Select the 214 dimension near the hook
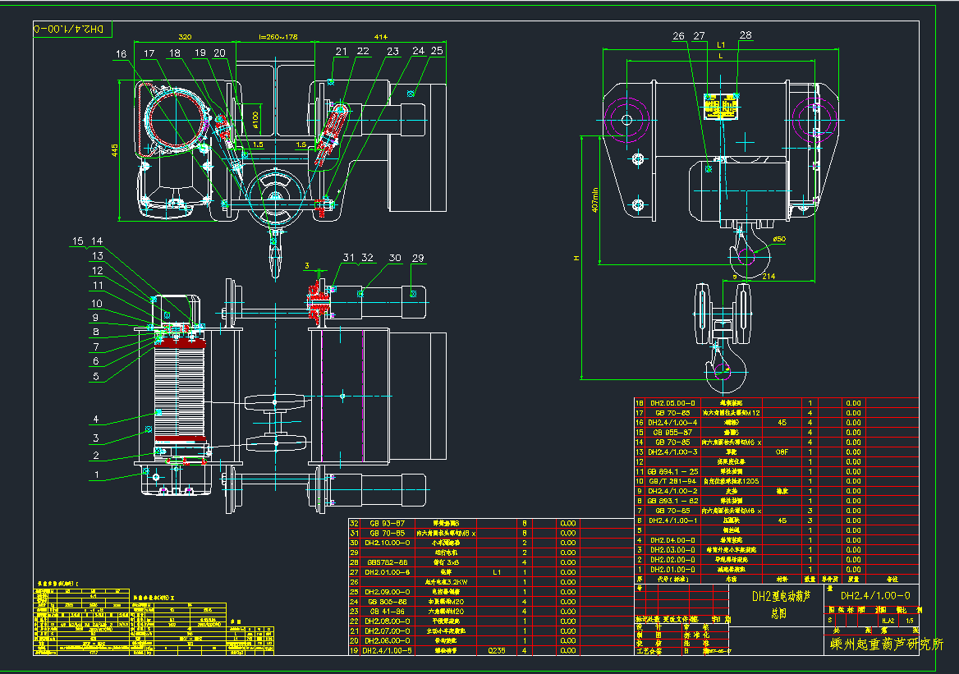This screenshot has height=674, width=959. (769, 277)
